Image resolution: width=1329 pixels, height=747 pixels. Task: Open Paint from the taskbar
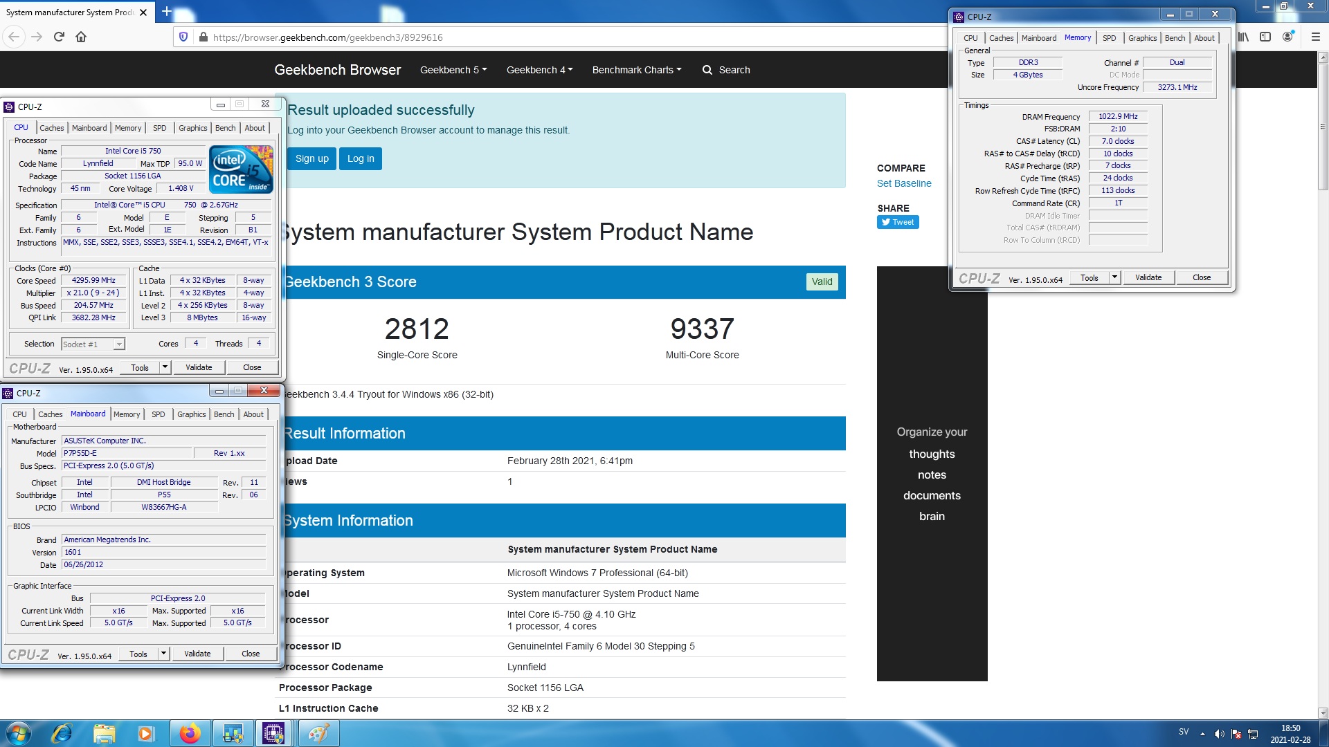tap(318, 733)
